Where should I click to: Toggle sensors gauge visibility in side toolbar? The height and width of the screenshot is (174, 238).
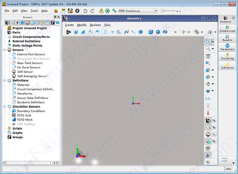[x=208, y=134]
